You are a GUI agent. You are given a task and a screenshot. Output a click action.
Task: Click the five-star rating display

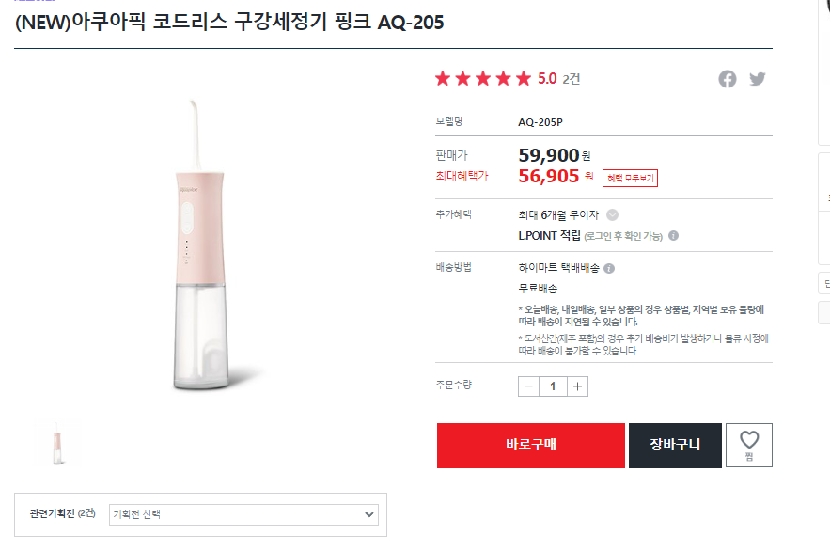click(483, 79)
